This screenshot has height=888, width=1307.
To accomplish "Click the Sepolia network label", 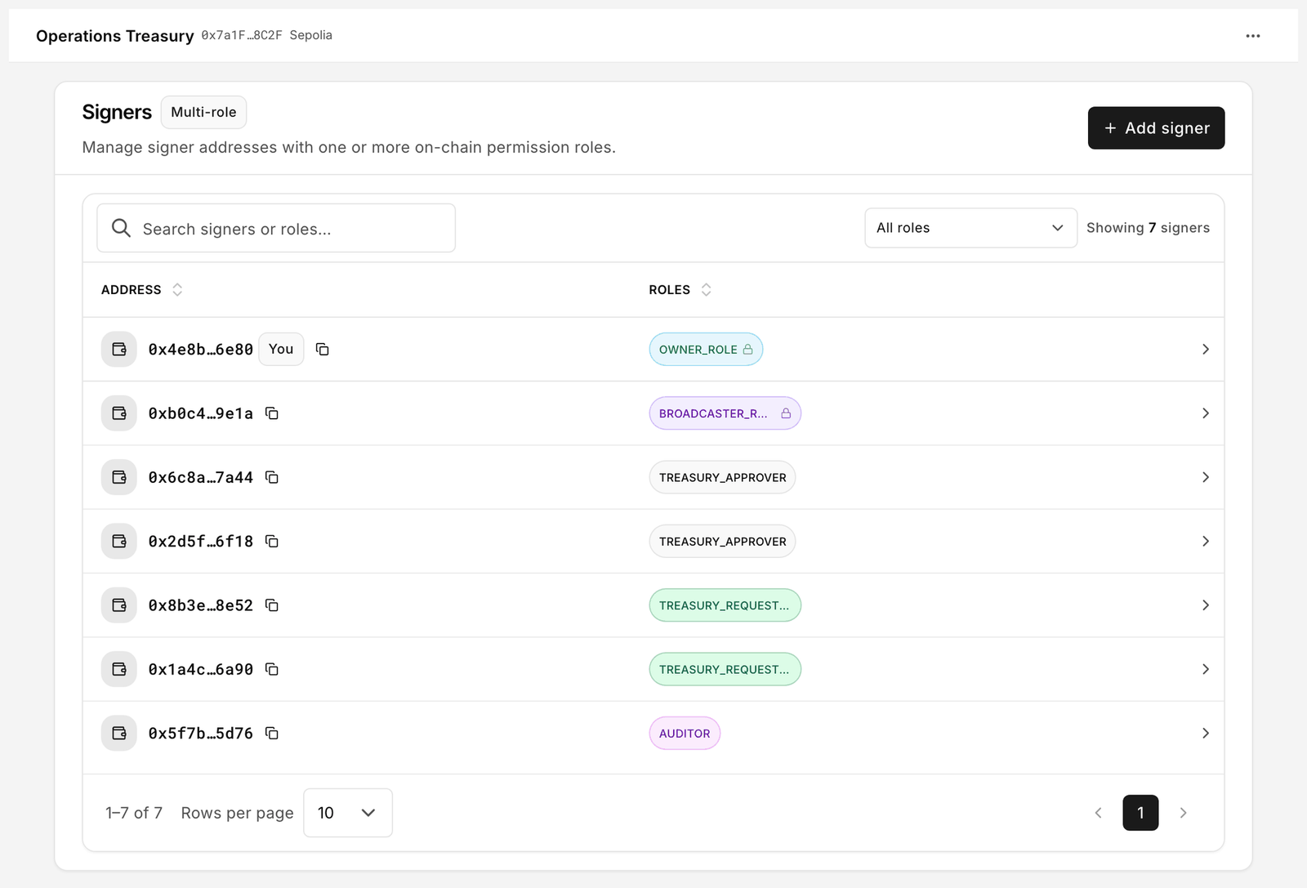I will pyautogui.click(x=311, y=35).
